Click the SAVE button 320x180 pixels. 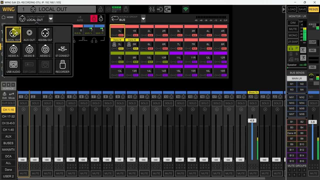pos(302,9)
